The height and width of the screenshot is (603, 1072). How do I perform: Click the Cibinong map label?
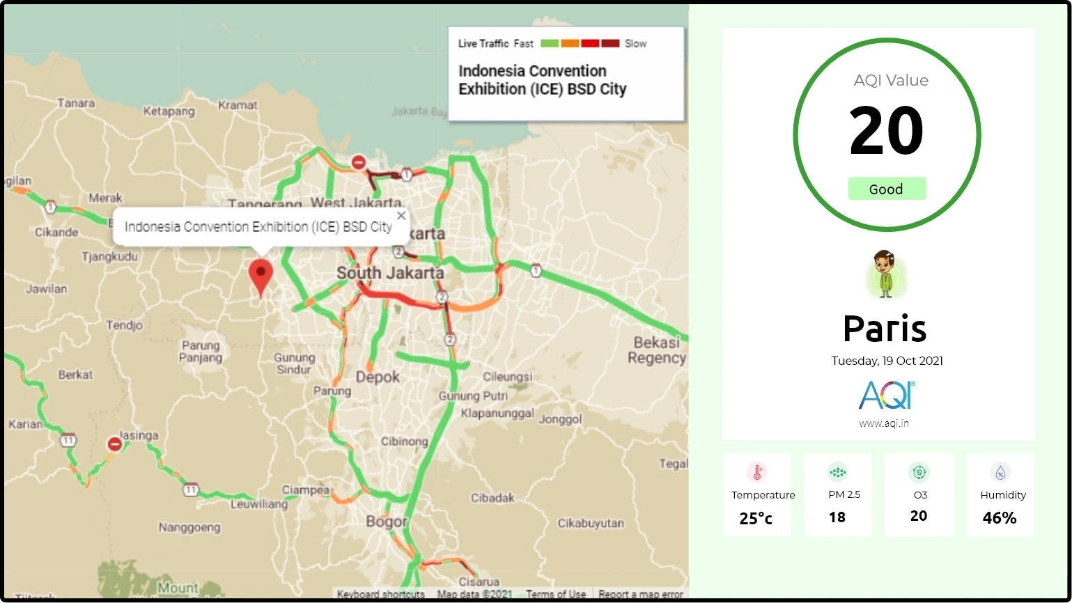404,441
